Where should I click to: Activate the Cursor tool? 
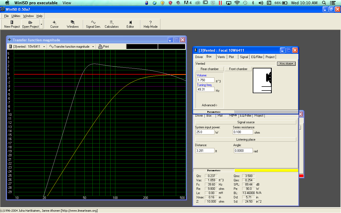[x=54, y=24]
